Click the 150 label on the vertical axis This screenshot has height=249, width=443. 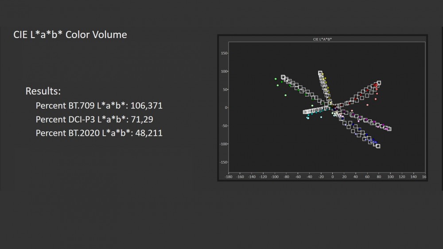[x=224, y=54]
